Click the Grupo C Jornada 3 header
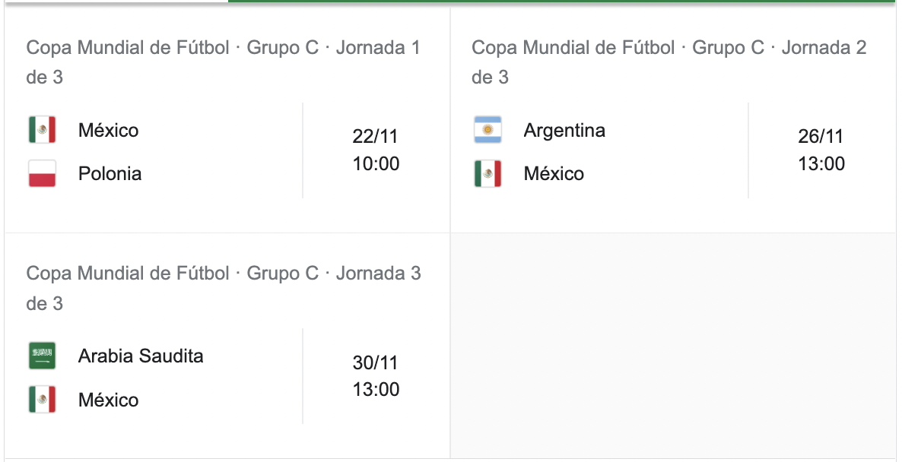Image resolution: width=902 pixels, height=462 pixels. tap(223, 288)
